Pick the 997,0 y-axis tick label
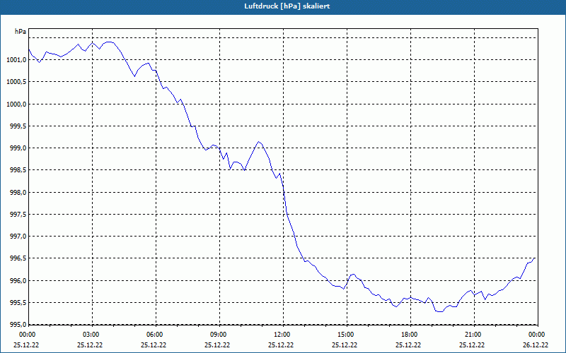This screenshot has height=353, width=566. tap(18, 237)
